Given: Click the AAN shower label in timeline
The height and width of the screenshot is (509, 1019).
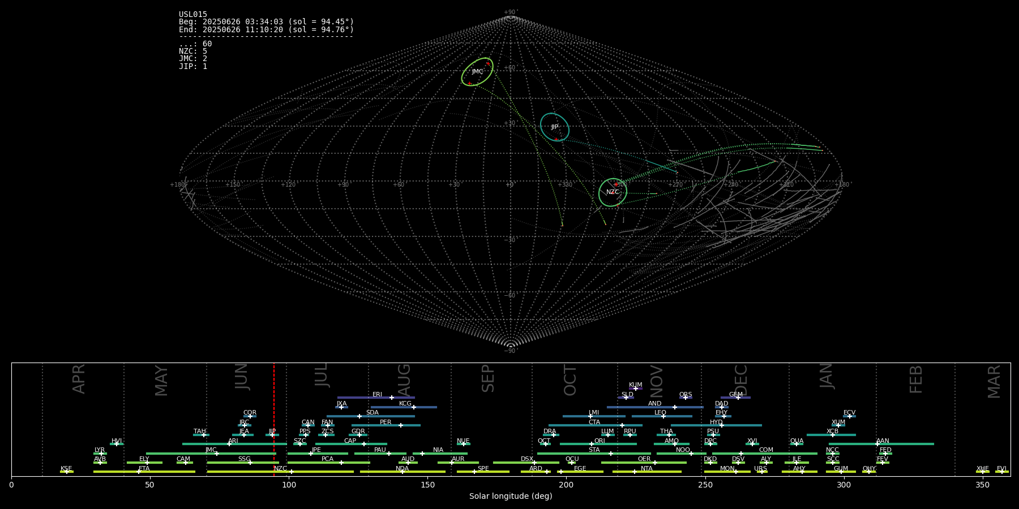Looking at the screenshot, I should tap(883, 441).
